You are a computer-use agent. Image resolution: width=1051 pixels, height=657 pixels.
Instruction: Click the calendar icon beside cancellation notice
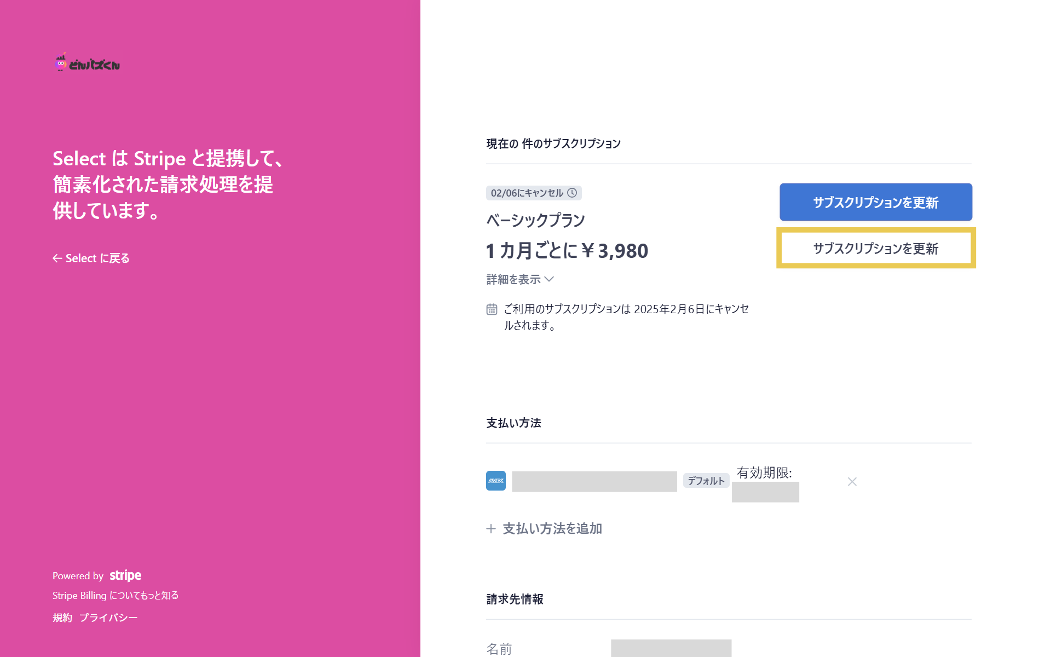click(492, 309)
